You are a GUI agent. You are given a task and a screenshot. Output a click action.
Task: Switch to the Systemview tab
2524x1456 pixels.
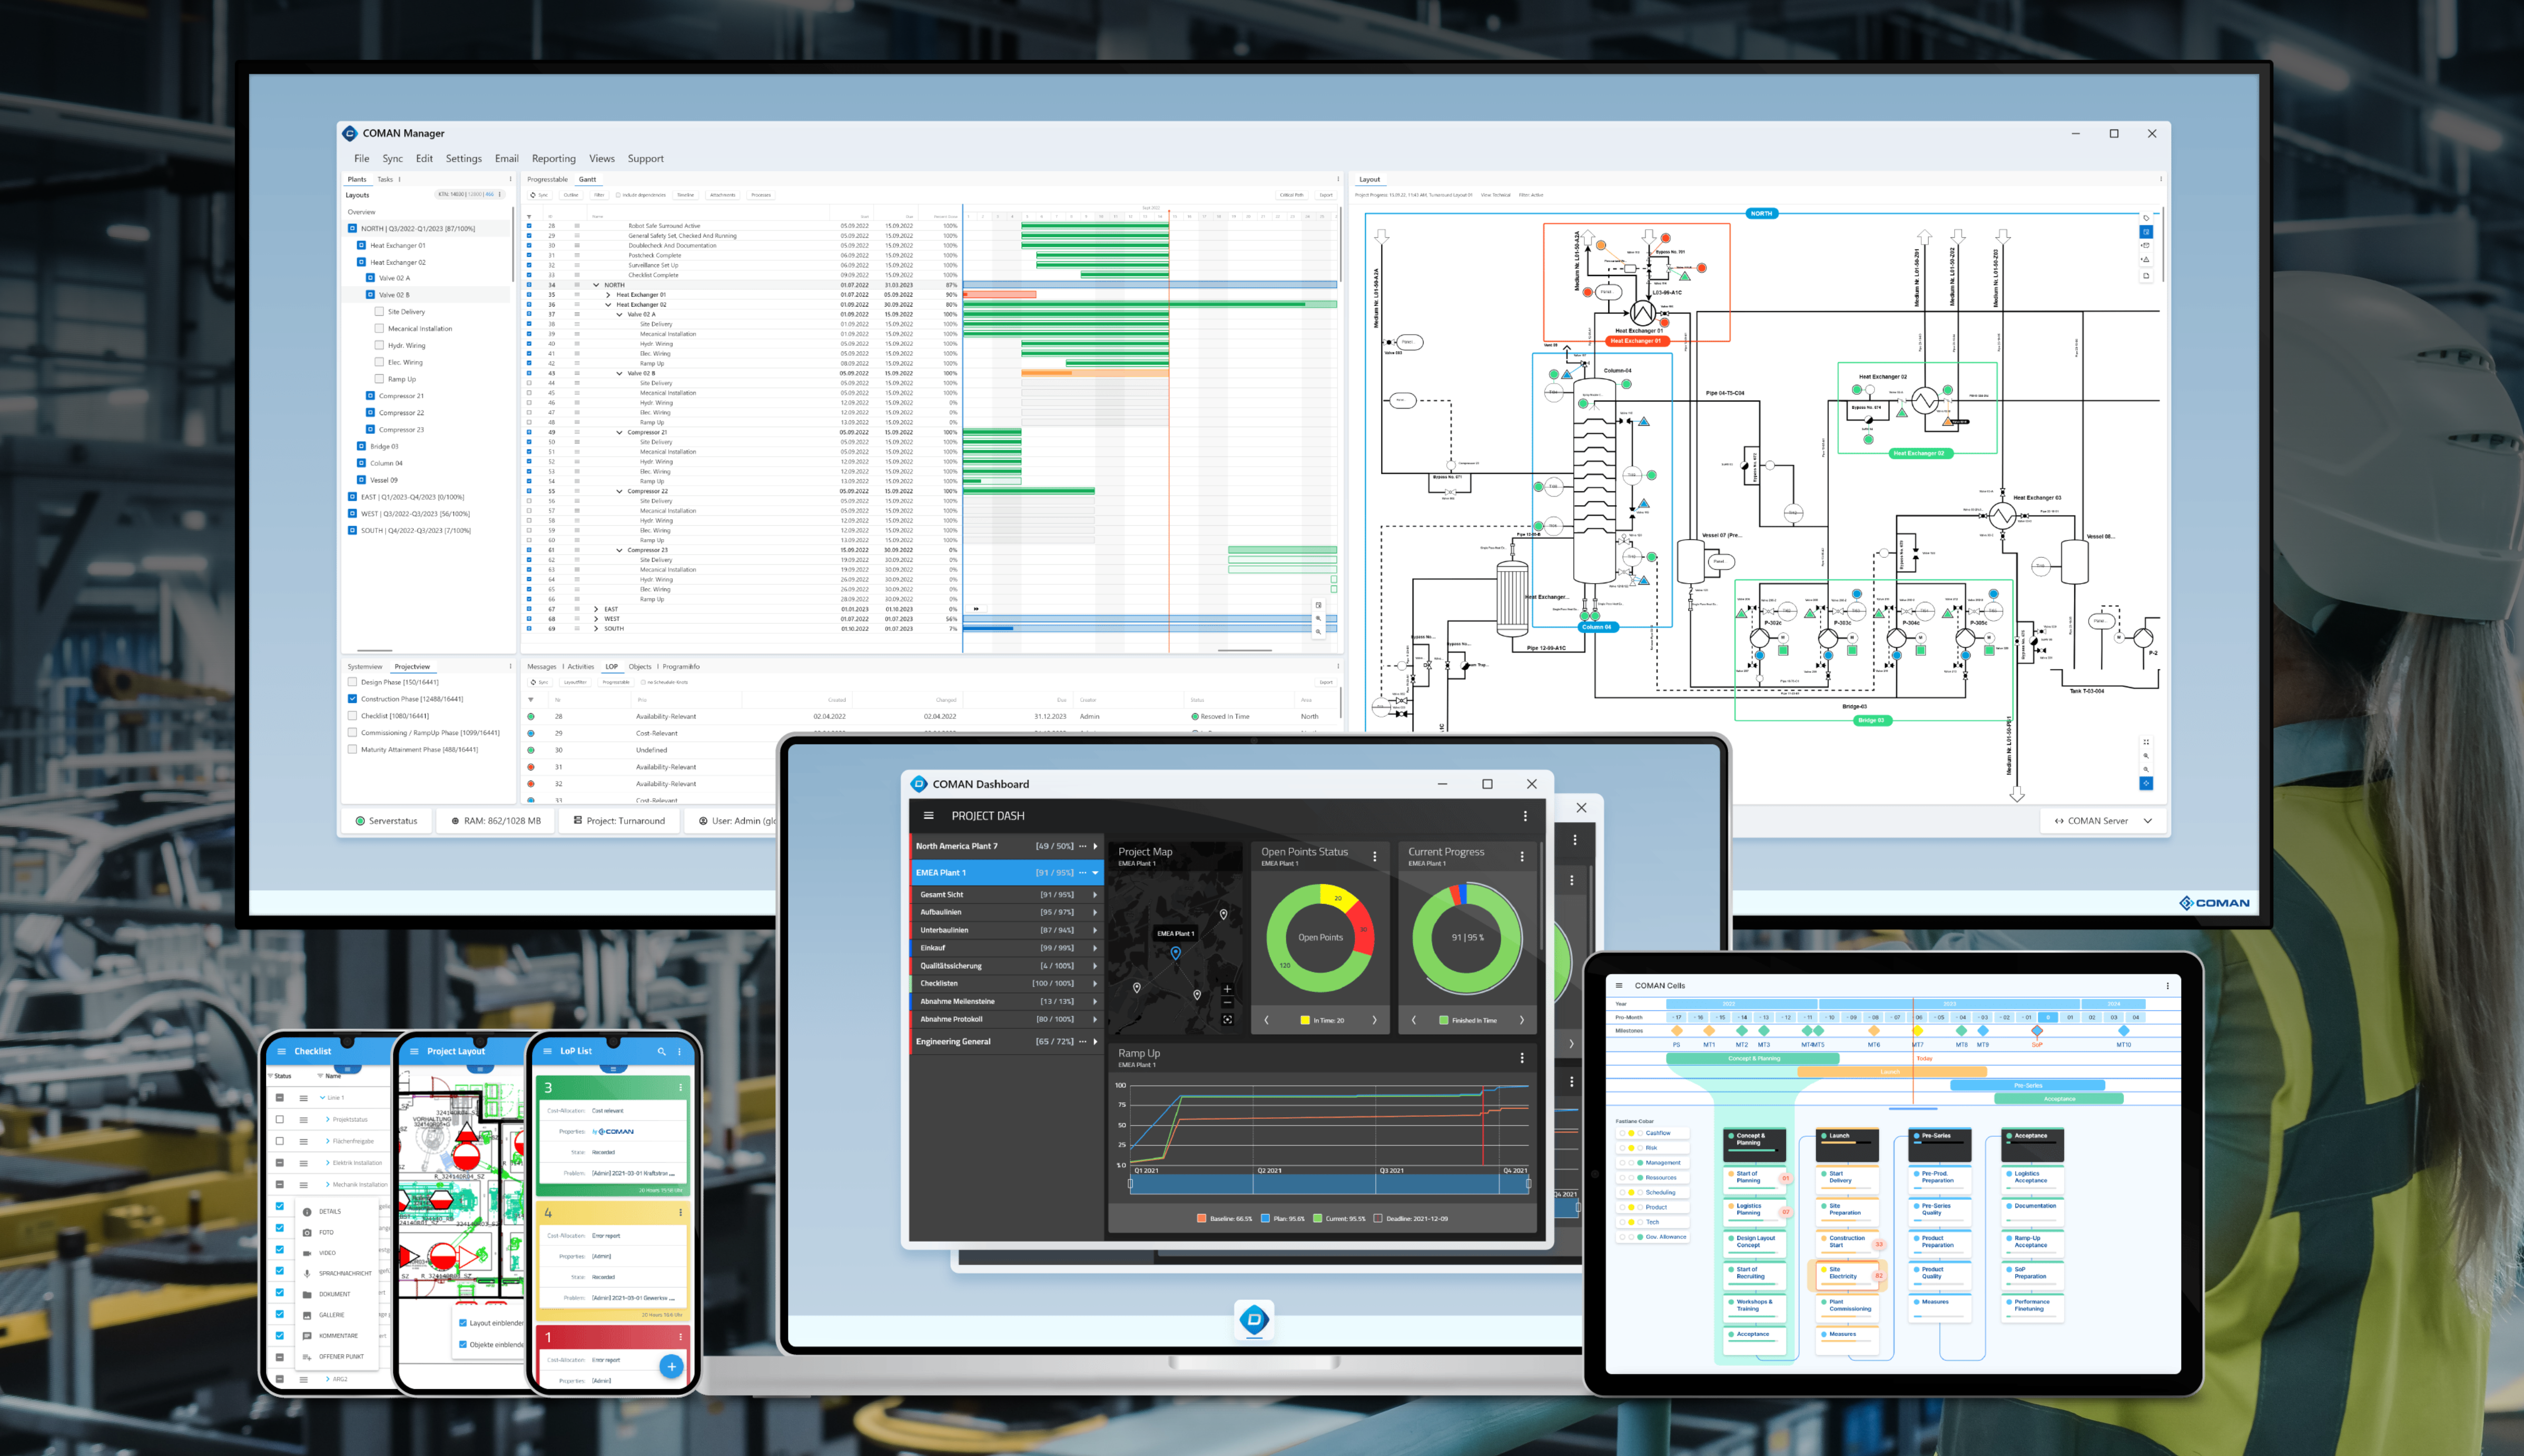pos(365,666)
